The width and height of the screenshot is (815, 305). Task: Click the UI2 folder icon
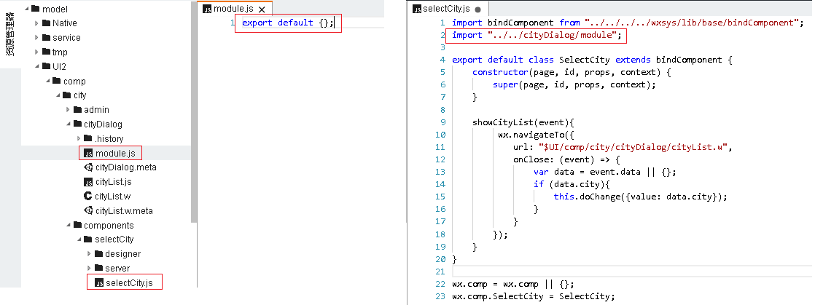point(45,66)
